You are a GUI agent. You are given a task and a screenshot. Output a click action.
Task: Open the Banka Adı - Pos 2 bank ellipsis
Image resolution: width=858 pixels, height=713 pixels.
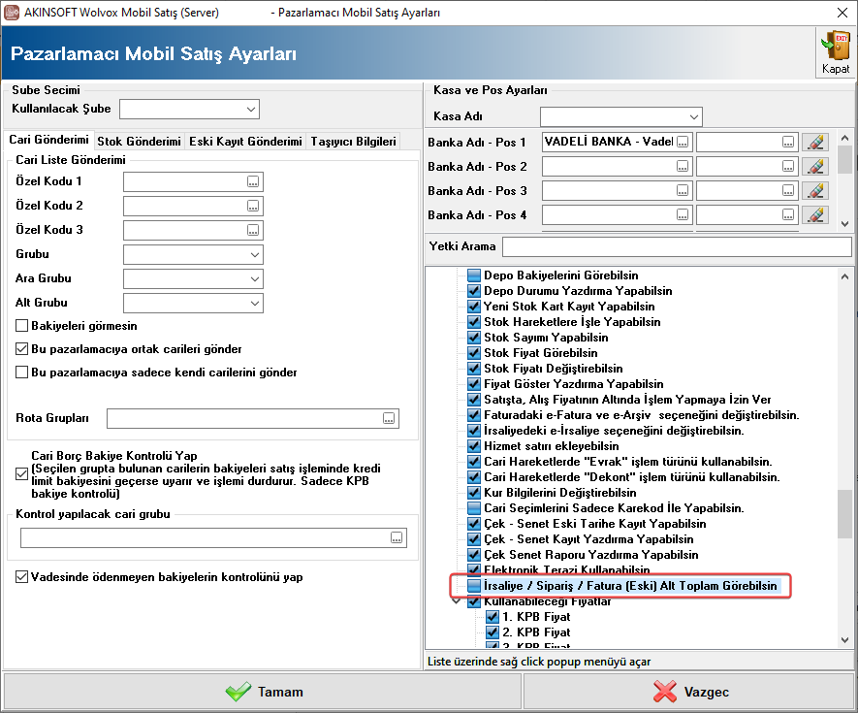pos(683,166)
